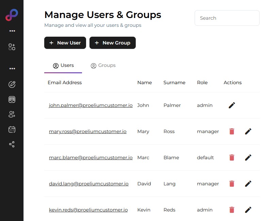
Task: Edit Marc Blame with pencil icon
Action: (x=248, y=158)
